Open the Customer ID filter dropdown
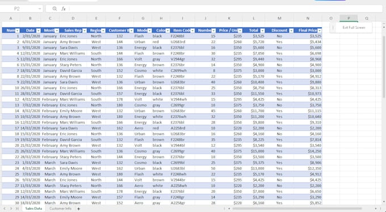 pos(132,31)
